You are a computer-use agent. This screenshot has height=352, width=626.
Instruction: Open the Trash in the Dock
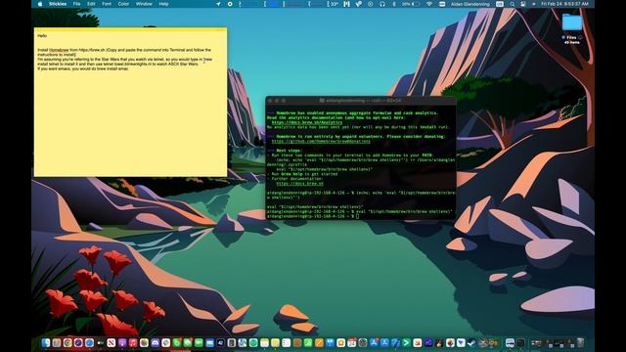(x=581, y=343)
